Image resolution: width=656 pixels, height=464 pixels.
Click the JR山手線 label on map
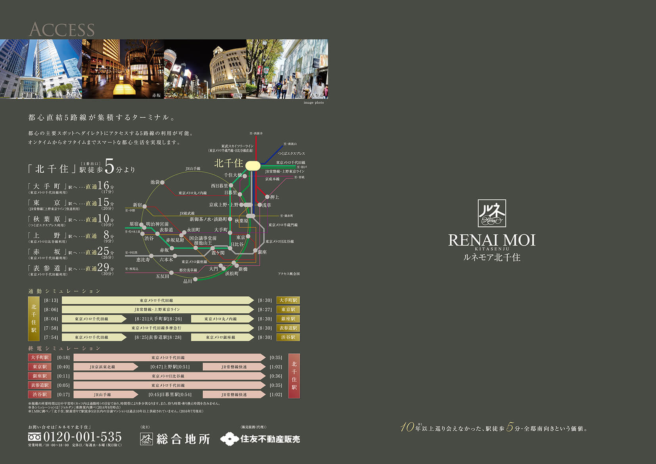(193, 169)
